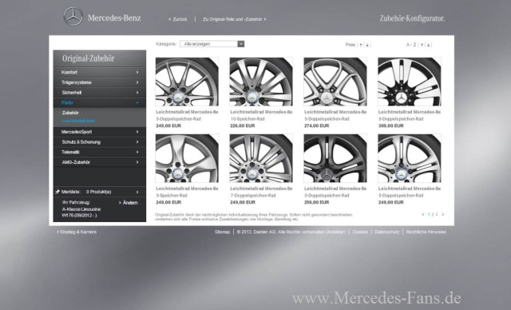Screen dimensions: 511x310
Task: Sort by price ascending arrow
Action: 361,45
